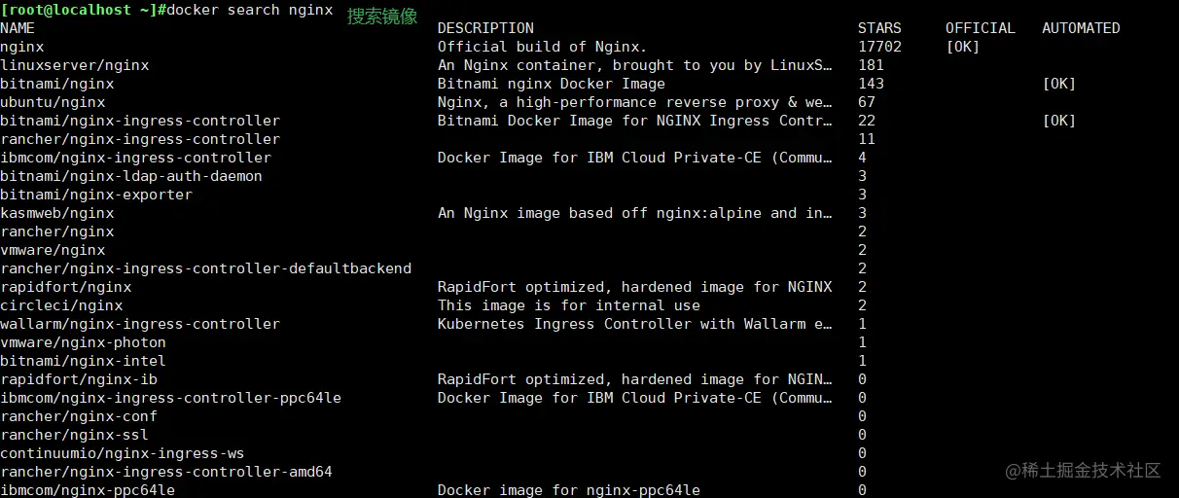
Task: Click the 17702 star count
Action: click(879, 47)
